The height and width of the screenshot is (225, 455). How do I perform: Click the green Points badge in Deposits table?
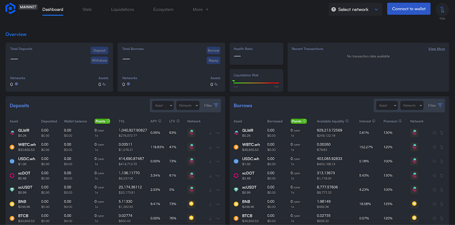tap(102, 121)
